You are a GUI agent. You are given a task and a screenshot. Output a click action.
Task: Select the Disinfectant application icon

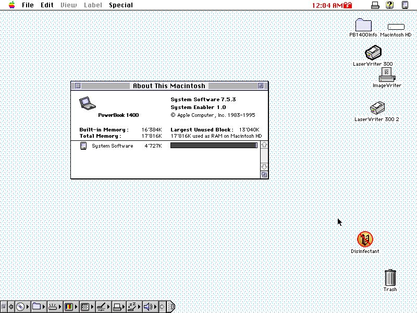point(365,239)
